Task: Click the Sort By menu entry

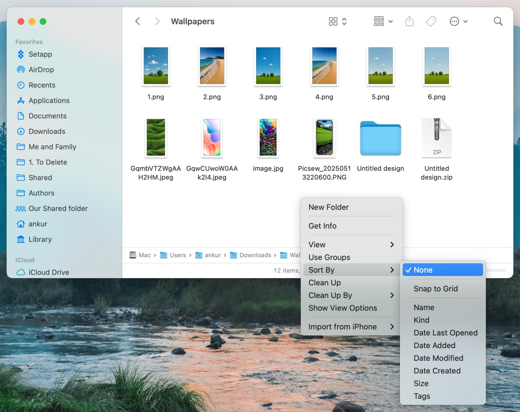Action: pos(352,270)
